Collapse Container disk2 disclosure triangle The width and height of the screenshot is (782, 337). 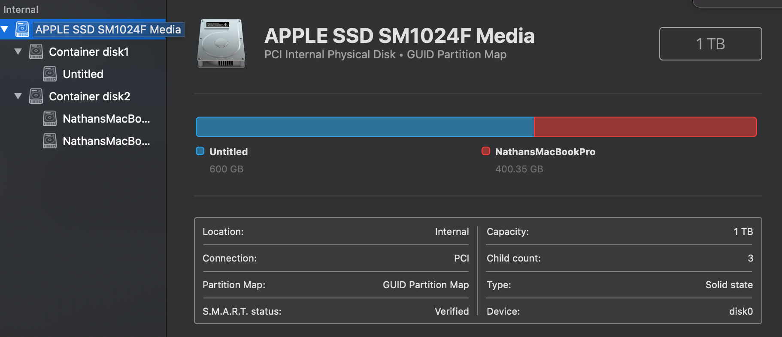point(18,96)
